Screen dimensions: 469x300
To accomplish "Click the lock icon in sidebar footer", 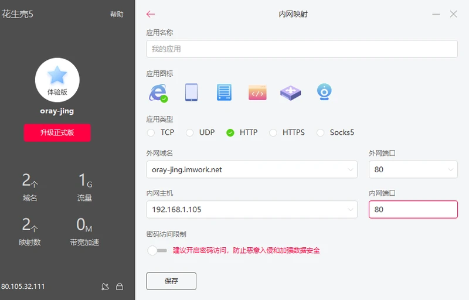I will coord(120,287).
